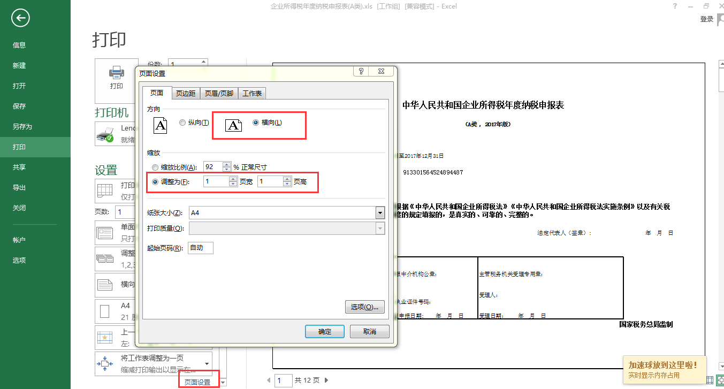
Task: Click the 横向 orientation setting icon
Action: point(104,285)
